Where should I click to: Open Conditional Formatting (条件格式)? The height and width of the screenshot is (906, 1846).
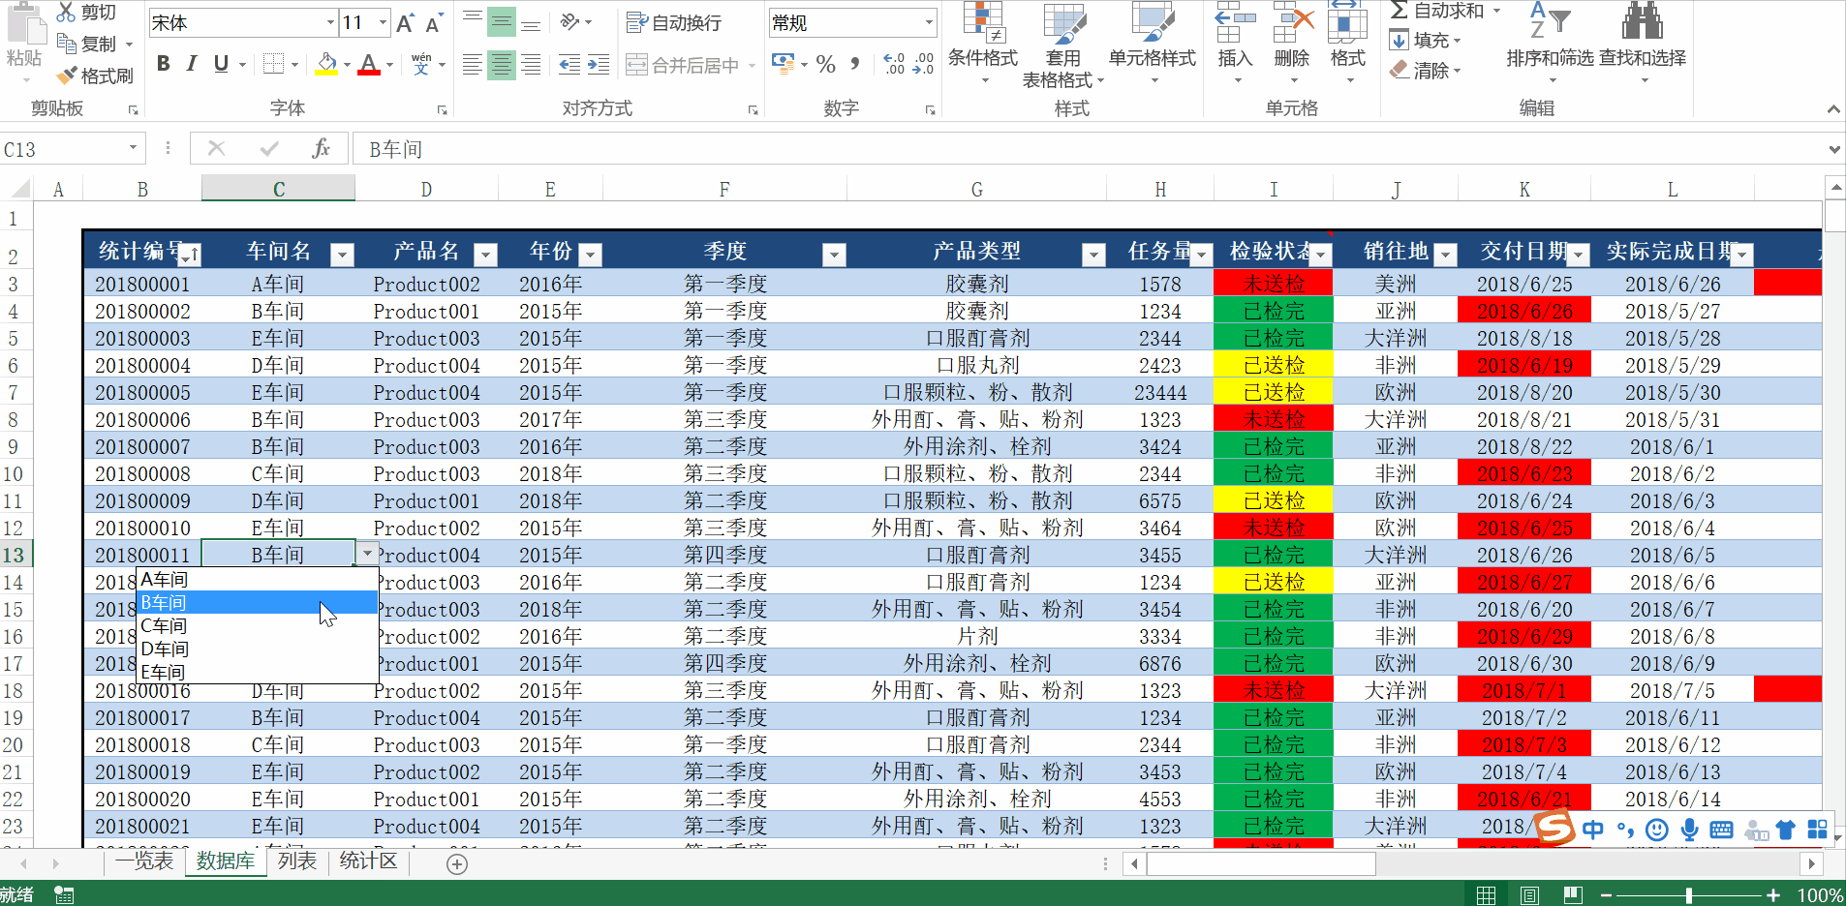[982, 44]
